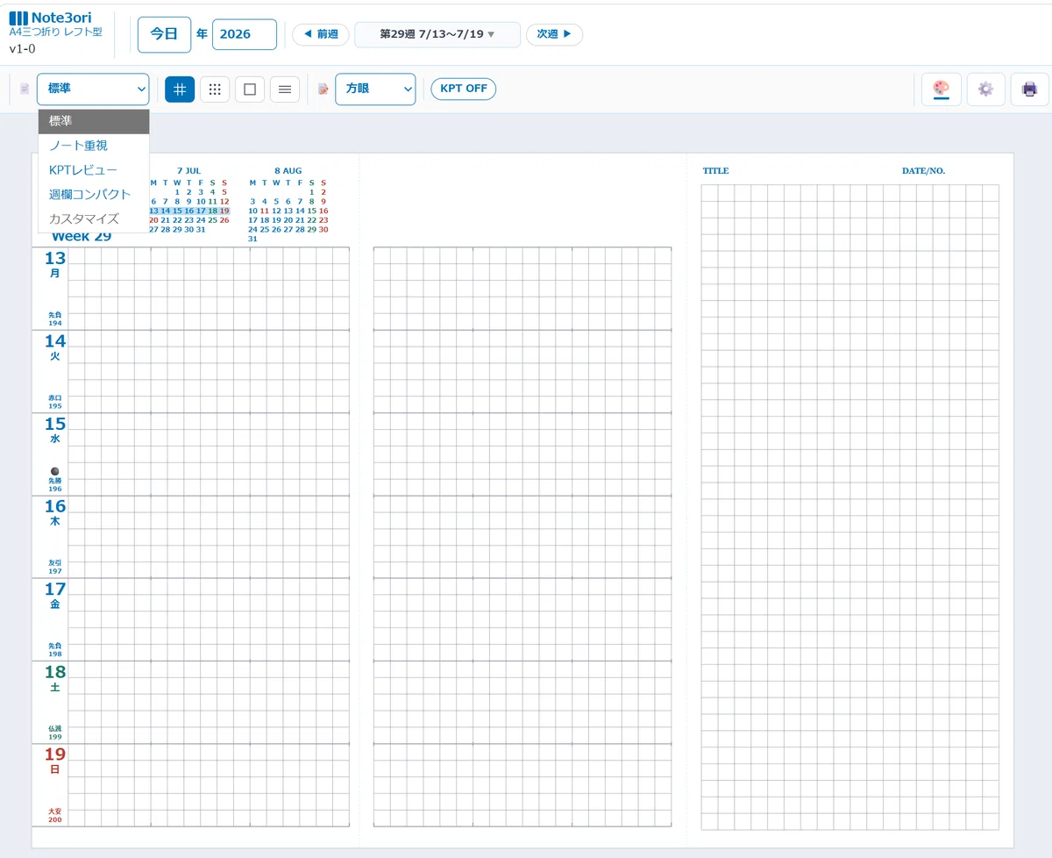Choose KPTレビュー from the layout list
The width and height of the screenshot is (1052, 858).
94,170
